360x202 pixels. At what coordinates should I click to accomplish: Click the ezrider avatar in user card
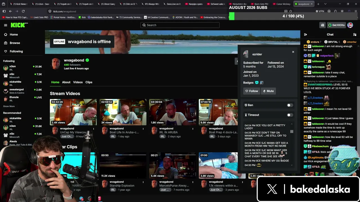(x=246, y=54)
